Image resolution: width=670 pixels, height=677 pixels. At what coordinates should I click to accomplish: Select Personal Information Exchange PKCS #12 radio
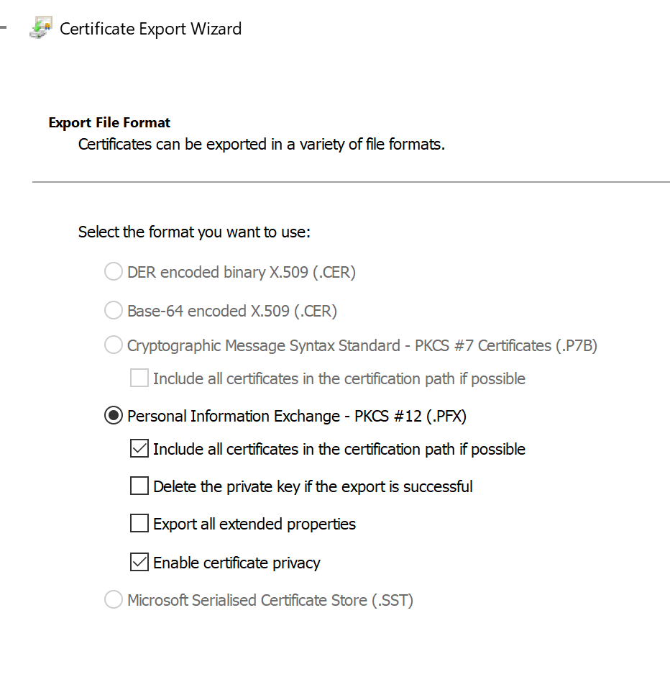(114, 416)
